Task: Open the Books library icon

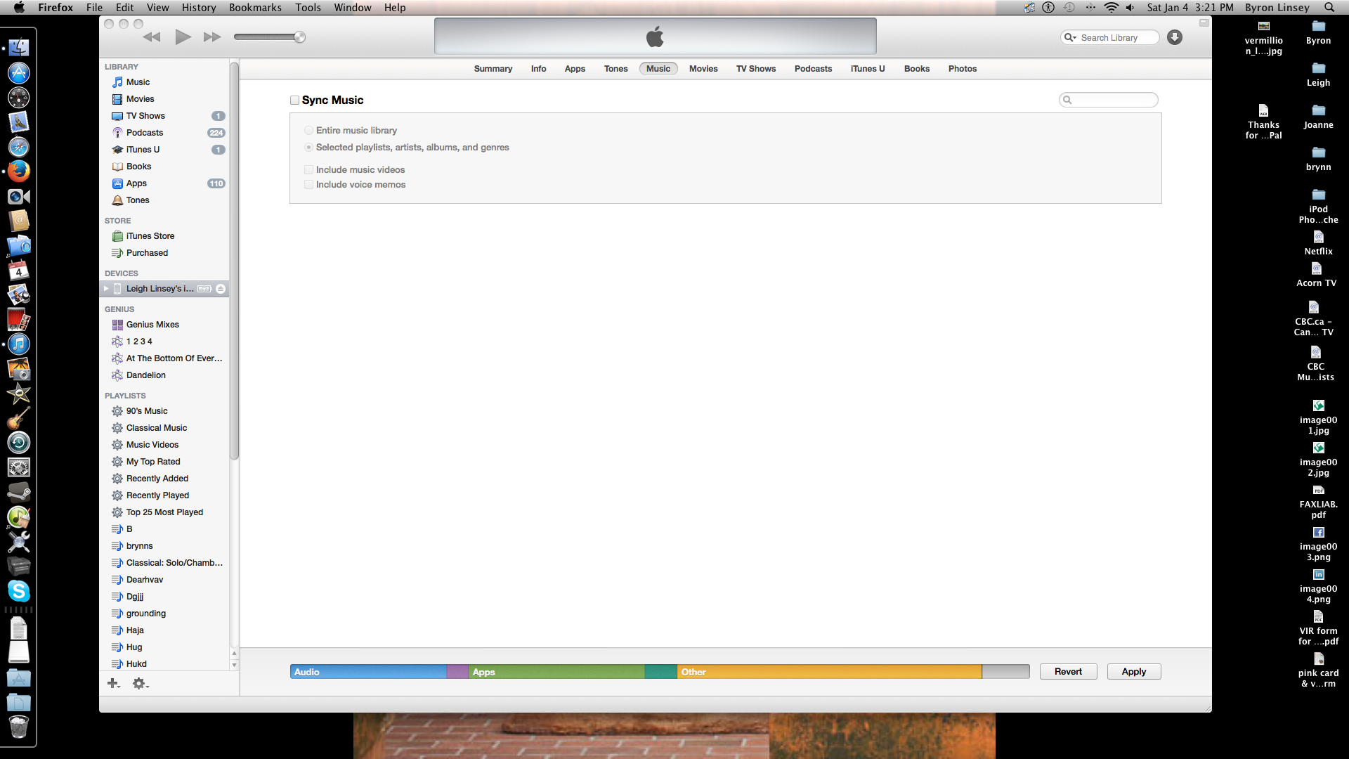Action: (x=117, y=167)
